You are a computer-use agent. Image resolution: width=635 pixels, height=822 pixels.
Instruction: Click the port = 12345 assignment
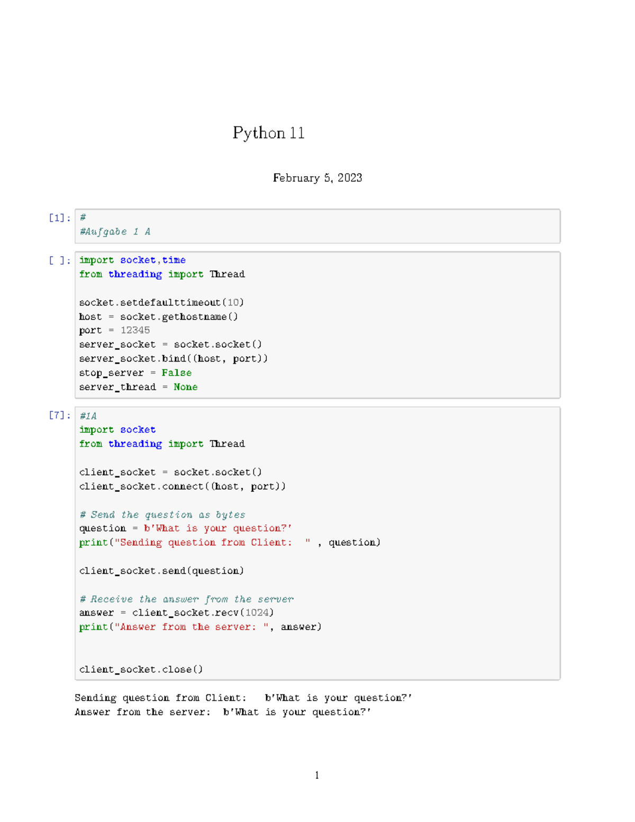114,330
